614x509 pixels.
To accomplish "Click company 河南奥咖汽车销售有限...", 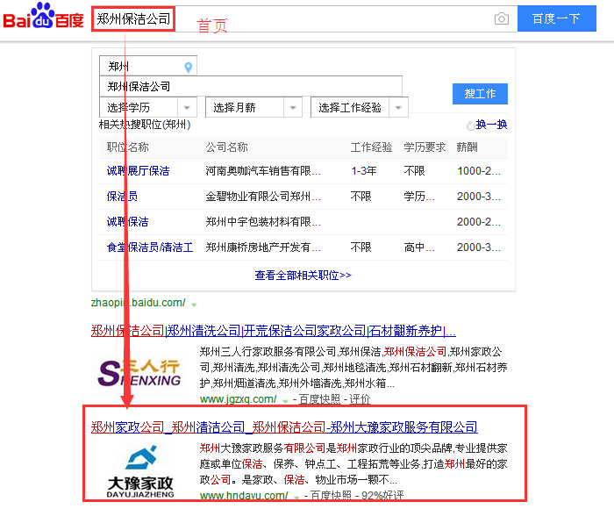I will (263, 171).
